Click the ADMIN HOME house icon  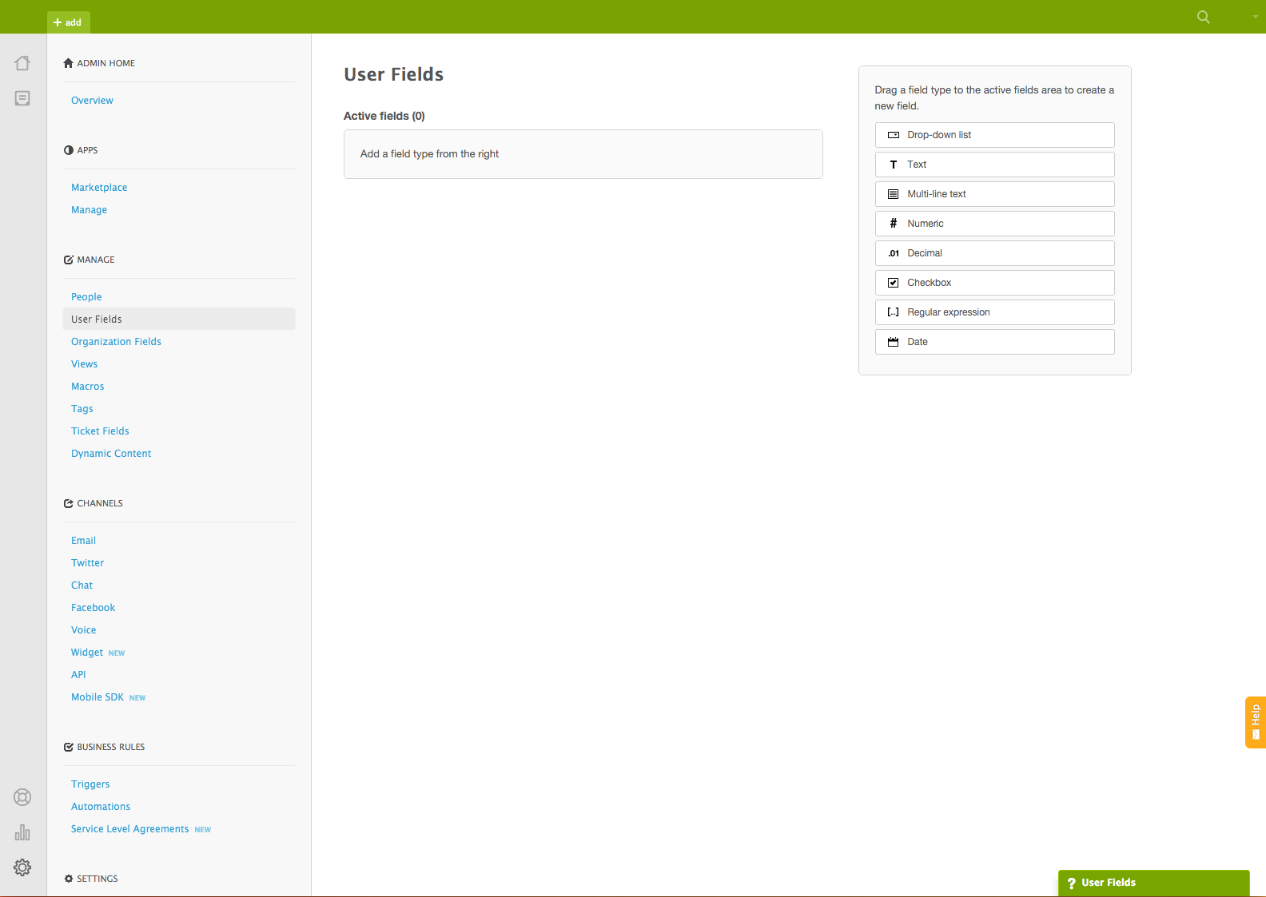tap(69, 63)
